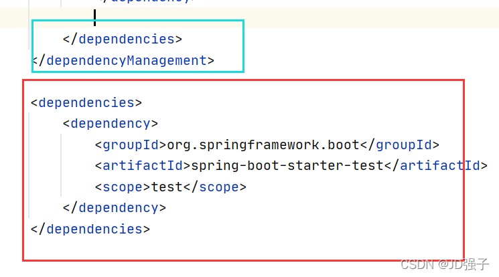Click closing dependency tag below scope line
Image resolution: width=499 pixels, height=277 pixels.
pyautogui.click(x=114, y=207)
